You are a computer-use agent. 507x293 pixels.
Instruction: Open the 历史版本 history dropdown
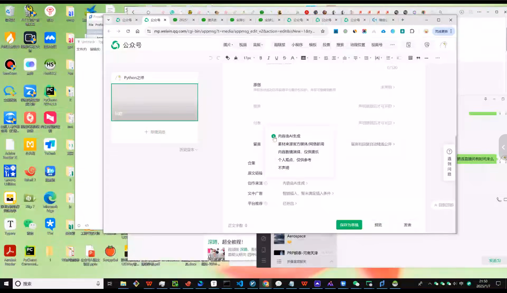pyautogui.click(x=187, y=149)
